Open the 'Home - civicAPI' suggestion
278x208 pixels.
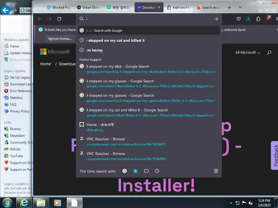point(149,127)
